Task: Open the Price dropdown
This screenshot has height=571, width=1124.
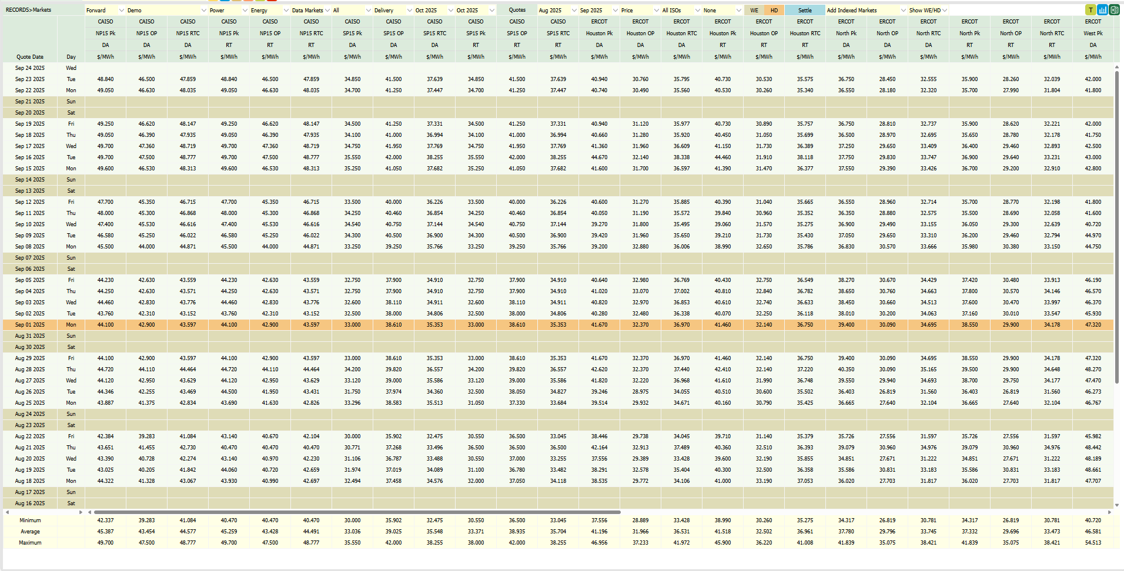Action: (640, 10)
